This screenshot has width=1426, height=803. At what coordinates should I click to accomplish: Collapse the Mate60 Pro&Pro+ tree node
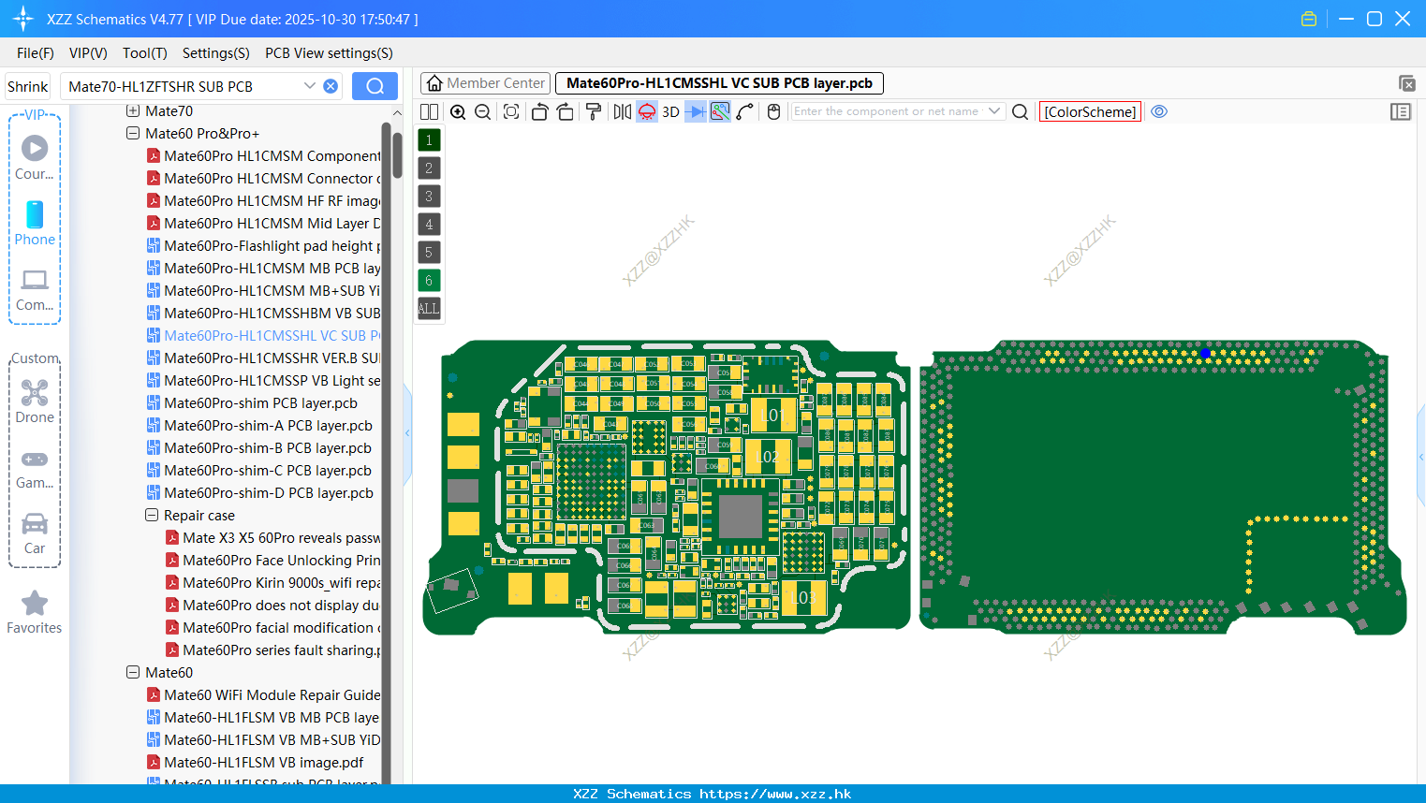133,134
